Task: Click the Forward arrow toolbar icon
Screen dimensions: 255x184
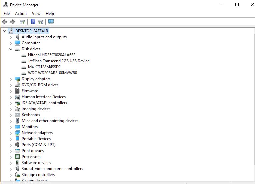Action: [x=12, y=22]
